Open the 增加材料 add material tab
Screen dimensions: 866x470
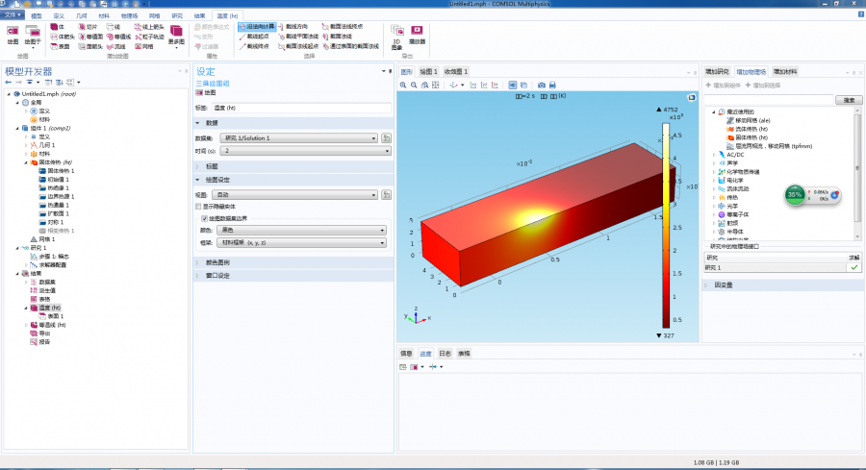click(x=785, y=72)
